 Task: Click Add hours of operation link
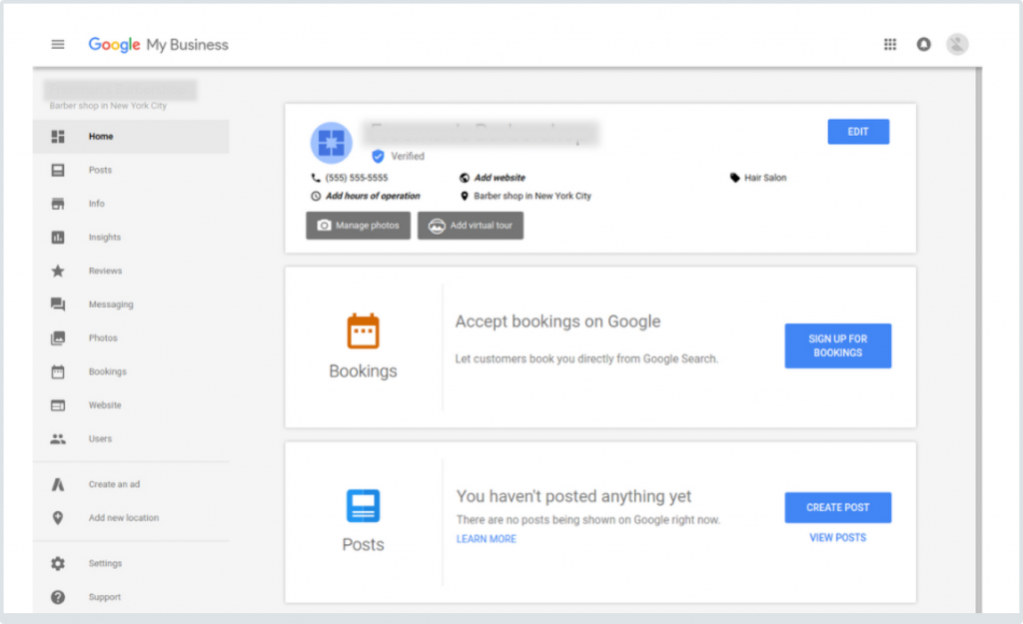(373, 196)
